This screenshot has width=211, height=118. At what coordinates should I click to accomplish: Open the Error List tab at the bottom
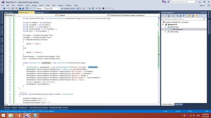(x=7, y=108)
